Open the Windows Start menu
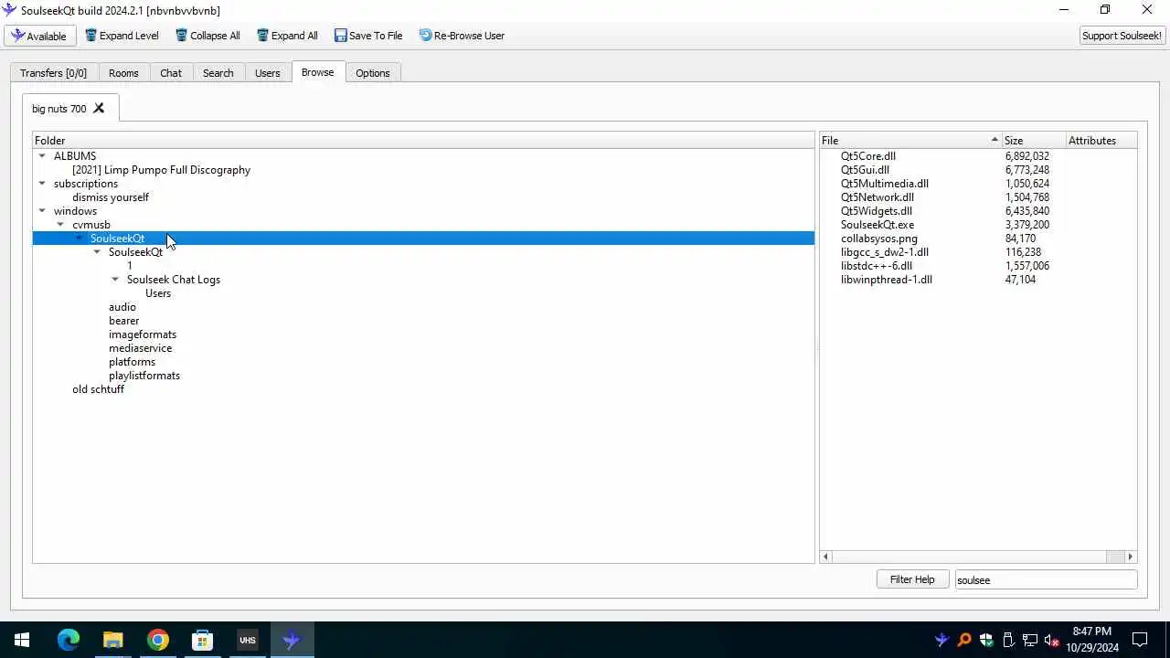Image resolution: width=1170 pixels, height=658 pixels. 22,640
